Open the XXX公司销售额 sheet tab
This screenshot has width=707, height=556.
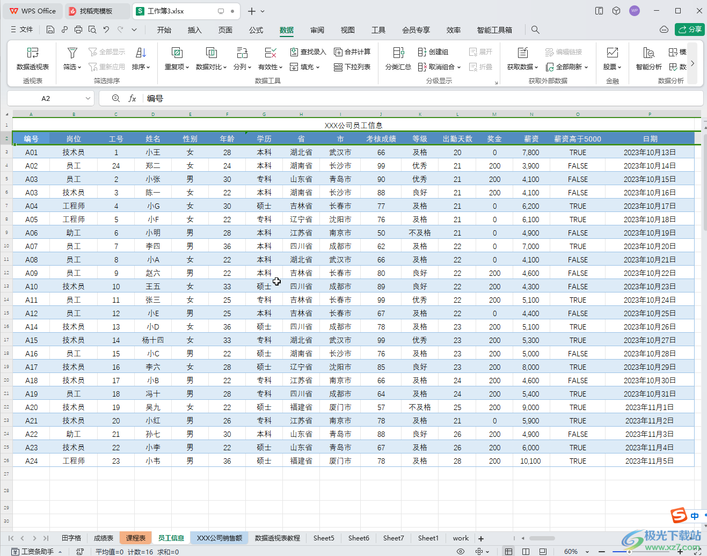click(x=220, y=538)
